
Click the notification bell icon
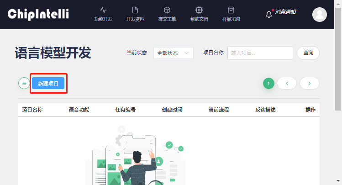(x=269, y=15)
